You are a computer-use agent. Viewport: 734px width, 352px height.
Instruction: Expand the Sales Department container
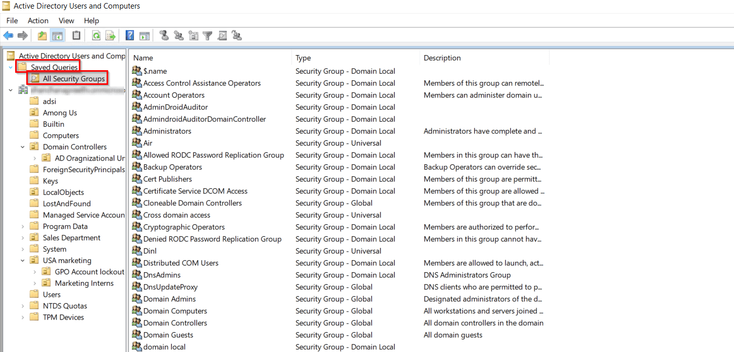(x=22, y=237)
